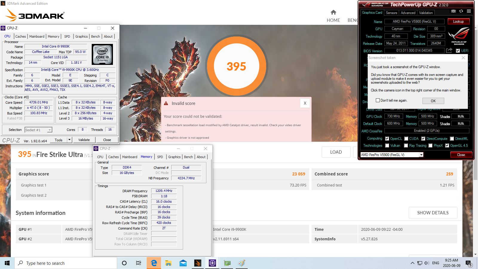Viewport: 478px width, 269px height.
Task: Open the Socket #1 selection dropdown
Action: [50, 130]
